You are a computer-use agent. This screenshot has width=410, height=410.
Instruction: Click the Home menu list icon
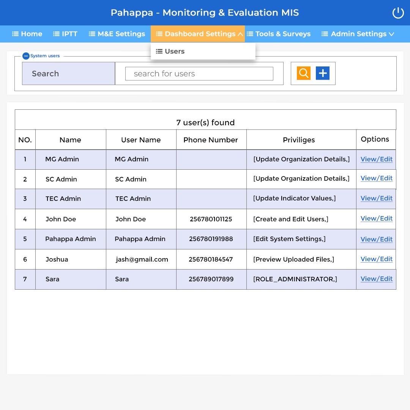click(16, 34)
